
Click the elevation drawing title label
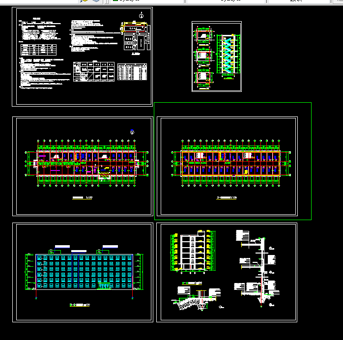pyautogui.click(x=80, y=305)
